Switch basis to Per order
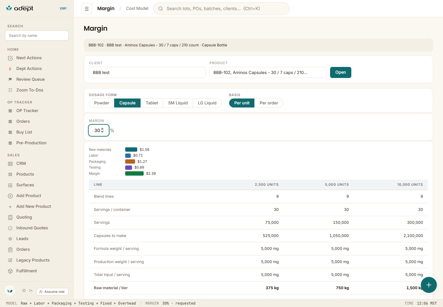 (x=269, y=103)
